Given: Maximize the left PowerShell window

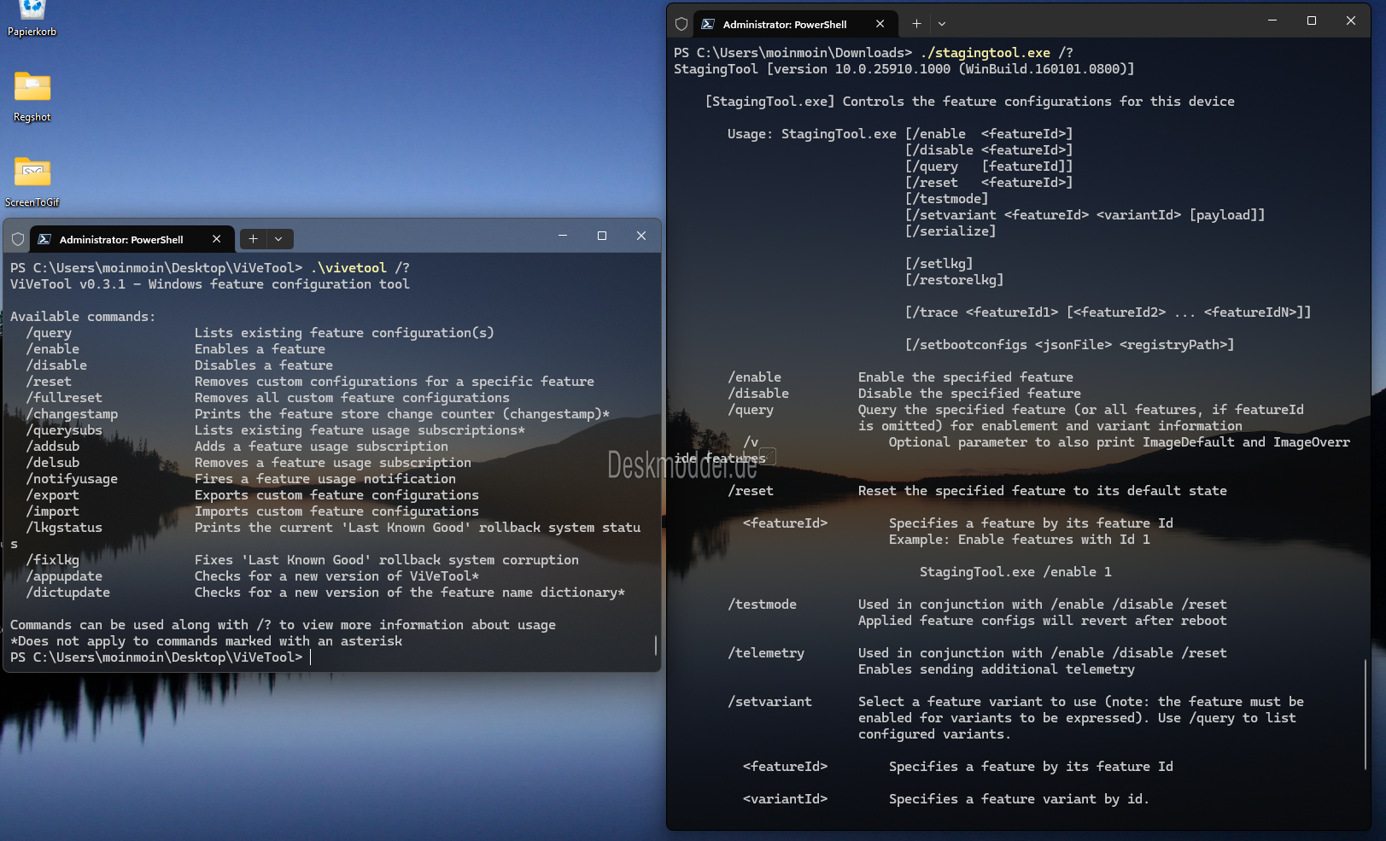Looking at the screenshot, I should (602, 236).
